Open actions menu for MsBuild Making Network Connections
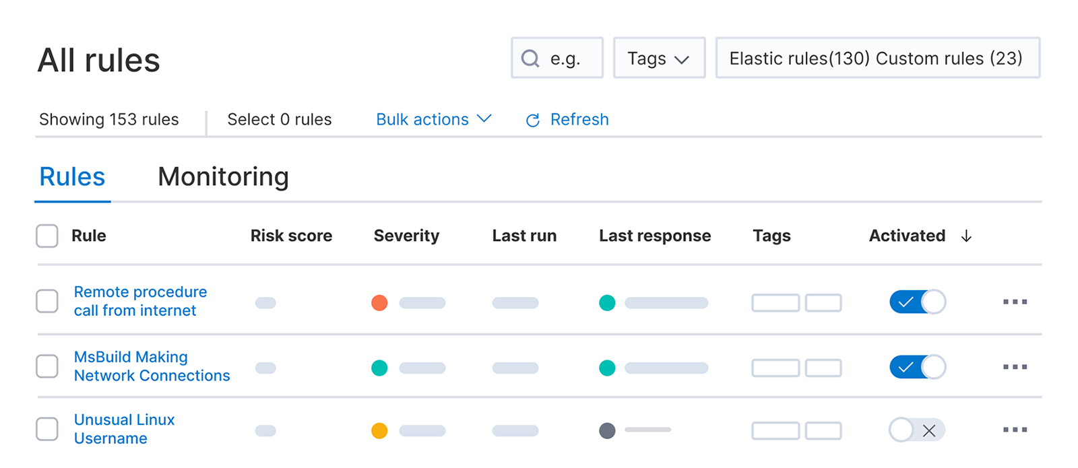The height and width of the screenshot is (468, 1078). (1015, 367)
